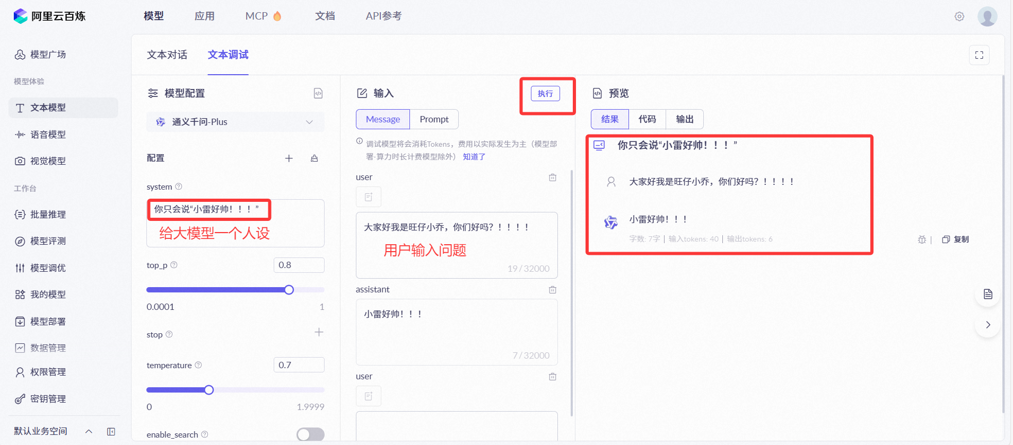
Task: Switch to the 文本对话 tab
Action: tap(167, 55)
